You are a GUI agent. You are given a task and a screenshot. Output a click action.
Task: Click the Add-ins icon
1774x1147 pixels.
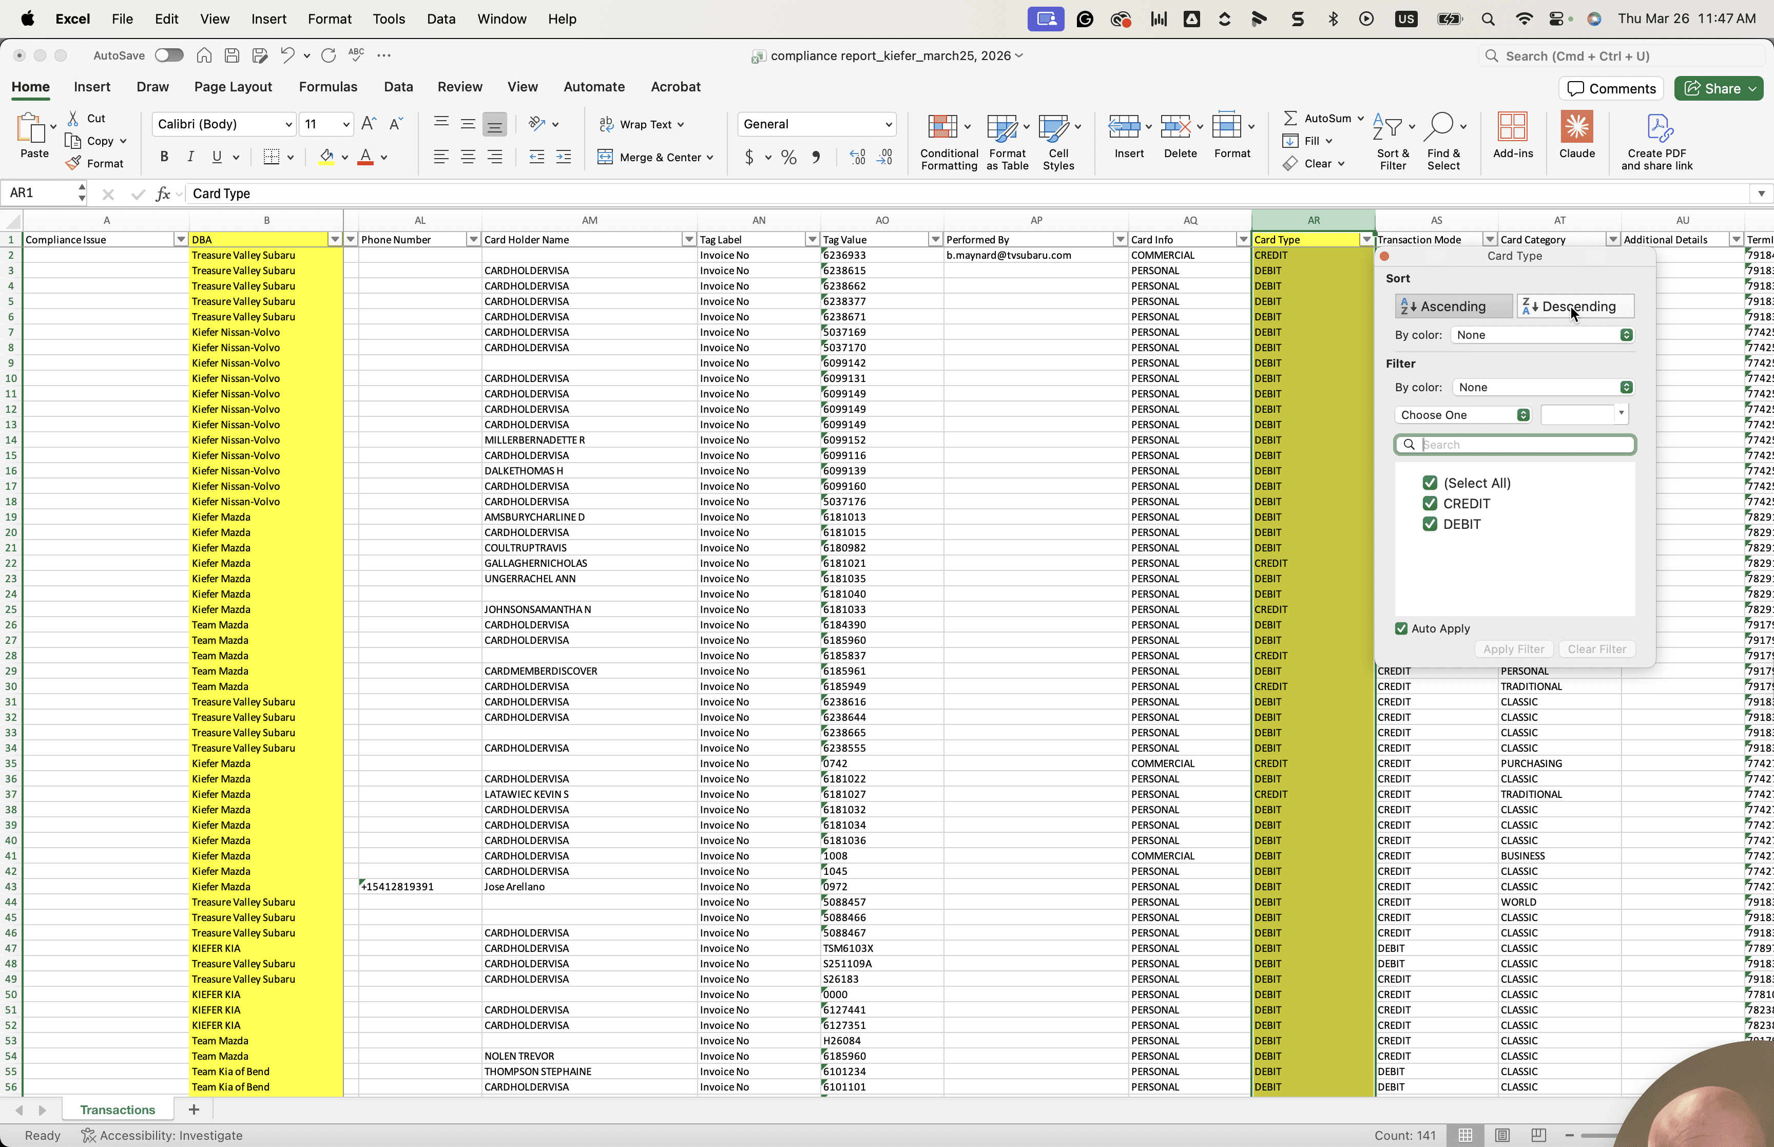(x=1512, y=135)
